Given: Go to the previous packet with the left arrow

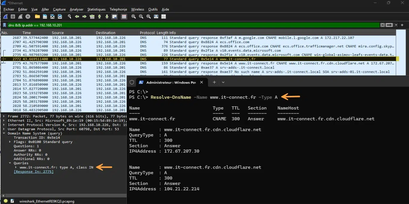Looking at the screenshot, I should coord(77,16).
